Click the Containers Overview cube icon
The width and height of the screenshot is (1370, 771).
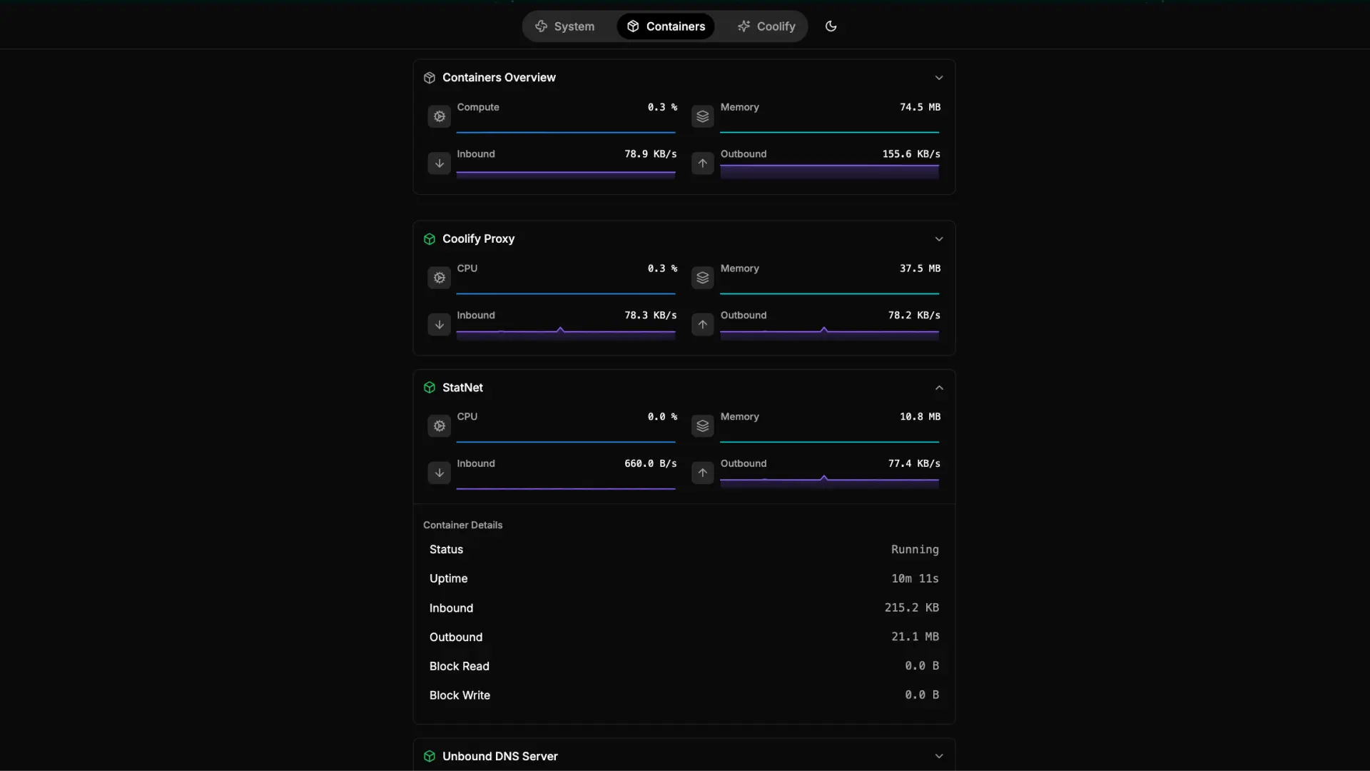coord(429,78)
